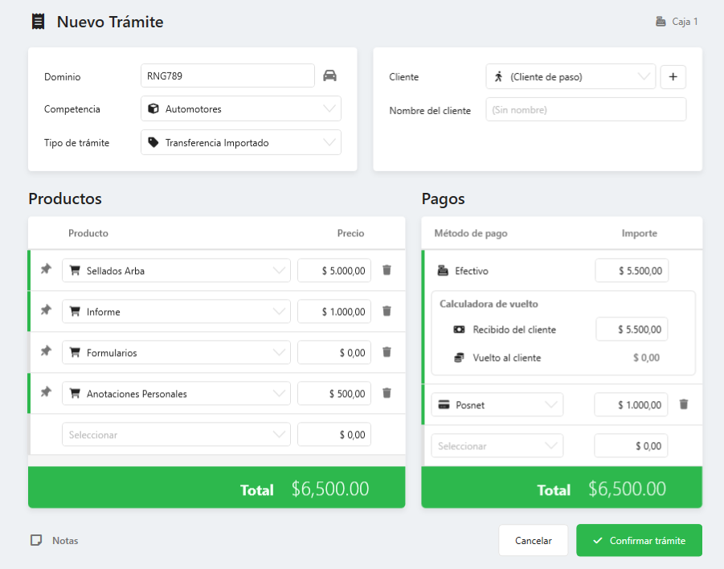Add a new client with plus button
Viewport: 724px width, 569px height.
tap(673, 76)
